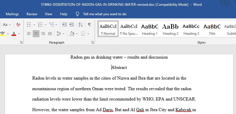Apply bulleted list formatting

pyautogui.click(x=29, y=25)
